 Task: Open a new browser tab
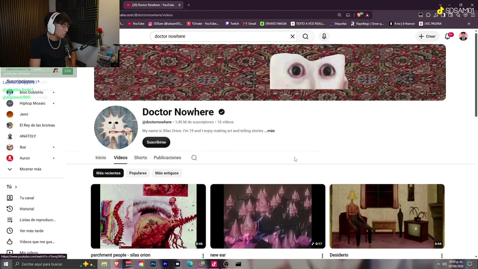click(x=189, y=5)
